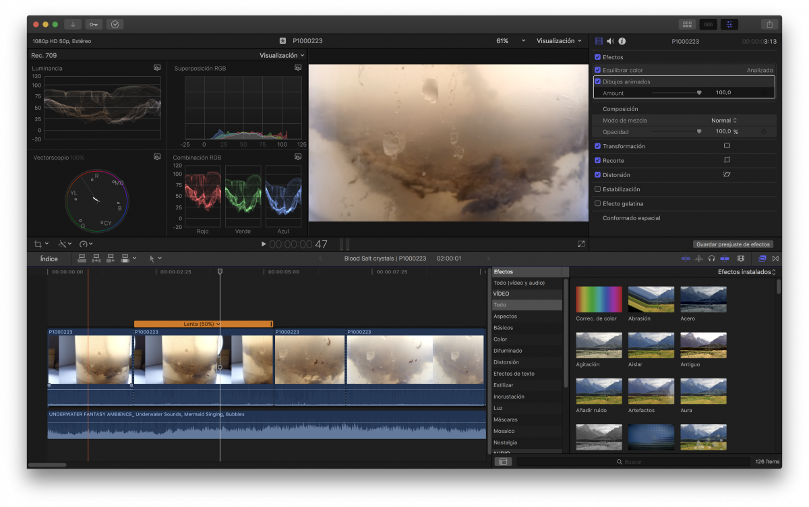Open the audio inspector speaker icon
This screenshot has width=809, height=507.
click(610, 41)
